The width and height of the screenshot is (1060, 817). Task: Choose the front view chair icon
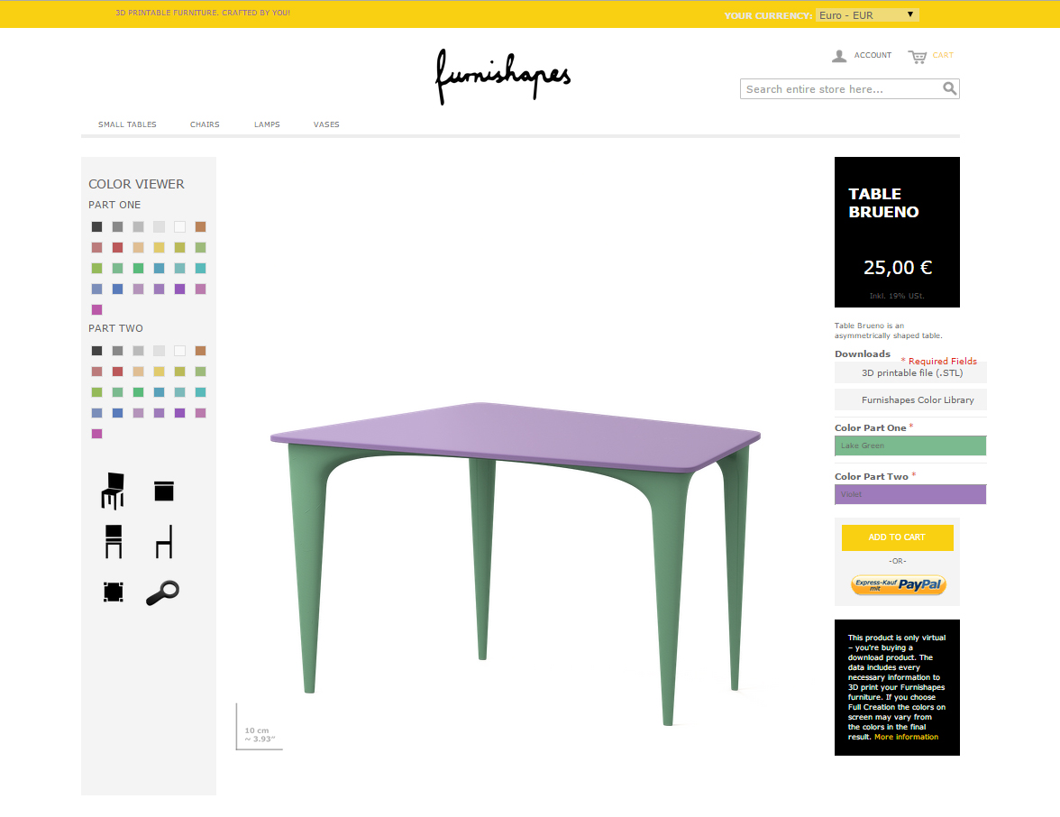tap(114, 542)
